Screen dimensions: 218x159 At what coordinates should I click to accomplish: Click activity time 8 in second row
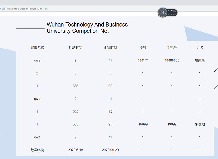[x=75, y=73]
